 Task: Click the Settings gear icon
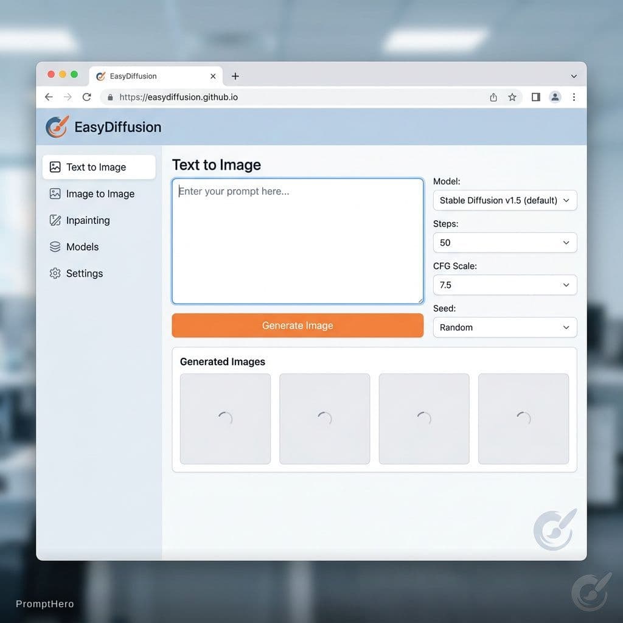55,273
